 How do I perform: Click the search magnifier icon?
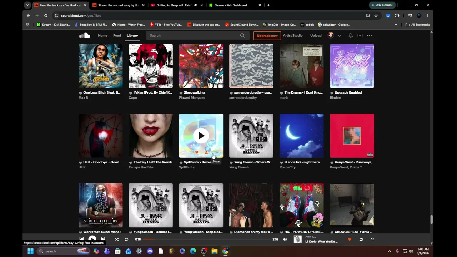[242, 35]
